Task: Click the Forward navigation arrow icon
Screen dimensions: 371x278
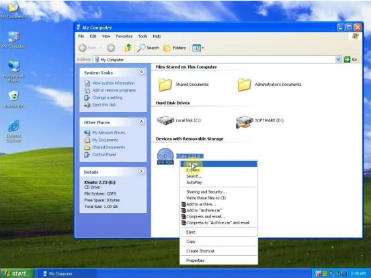Action: [111, 48]
